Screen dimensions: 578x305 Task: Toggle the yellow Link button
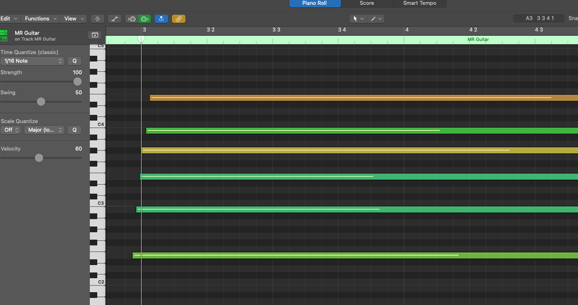pos(178,19)
